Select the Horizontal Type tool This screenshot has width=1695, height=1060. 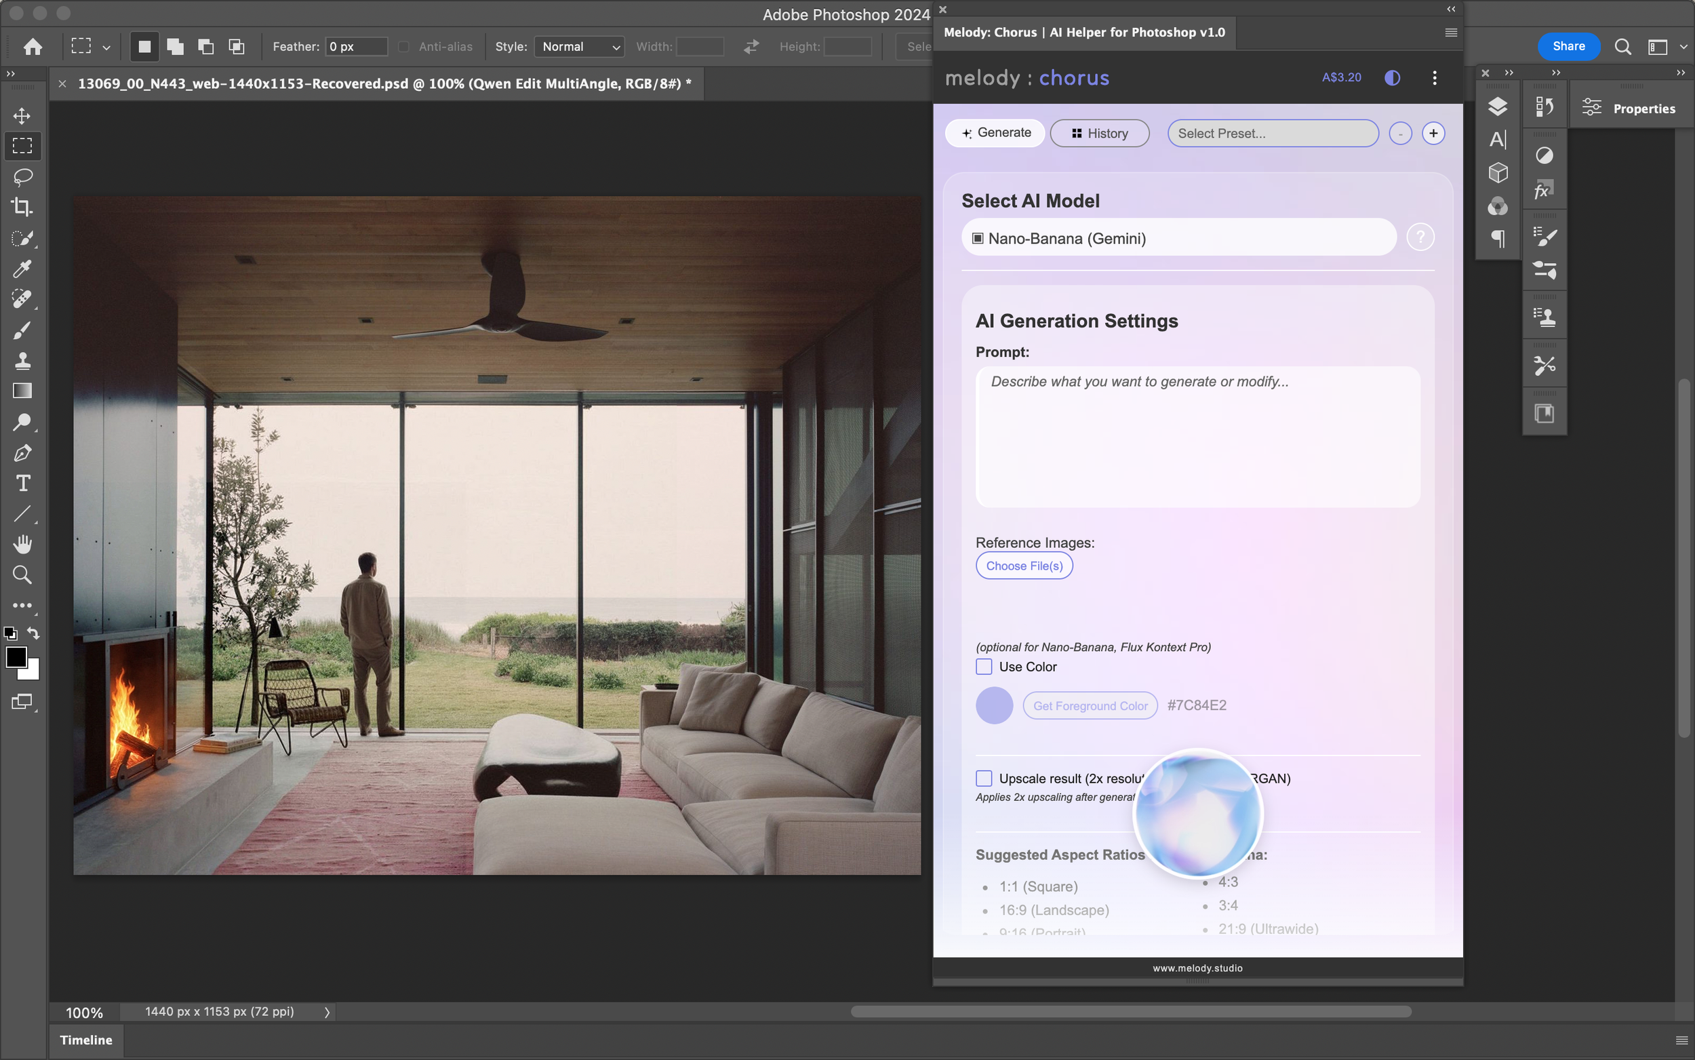click(22, 484)
